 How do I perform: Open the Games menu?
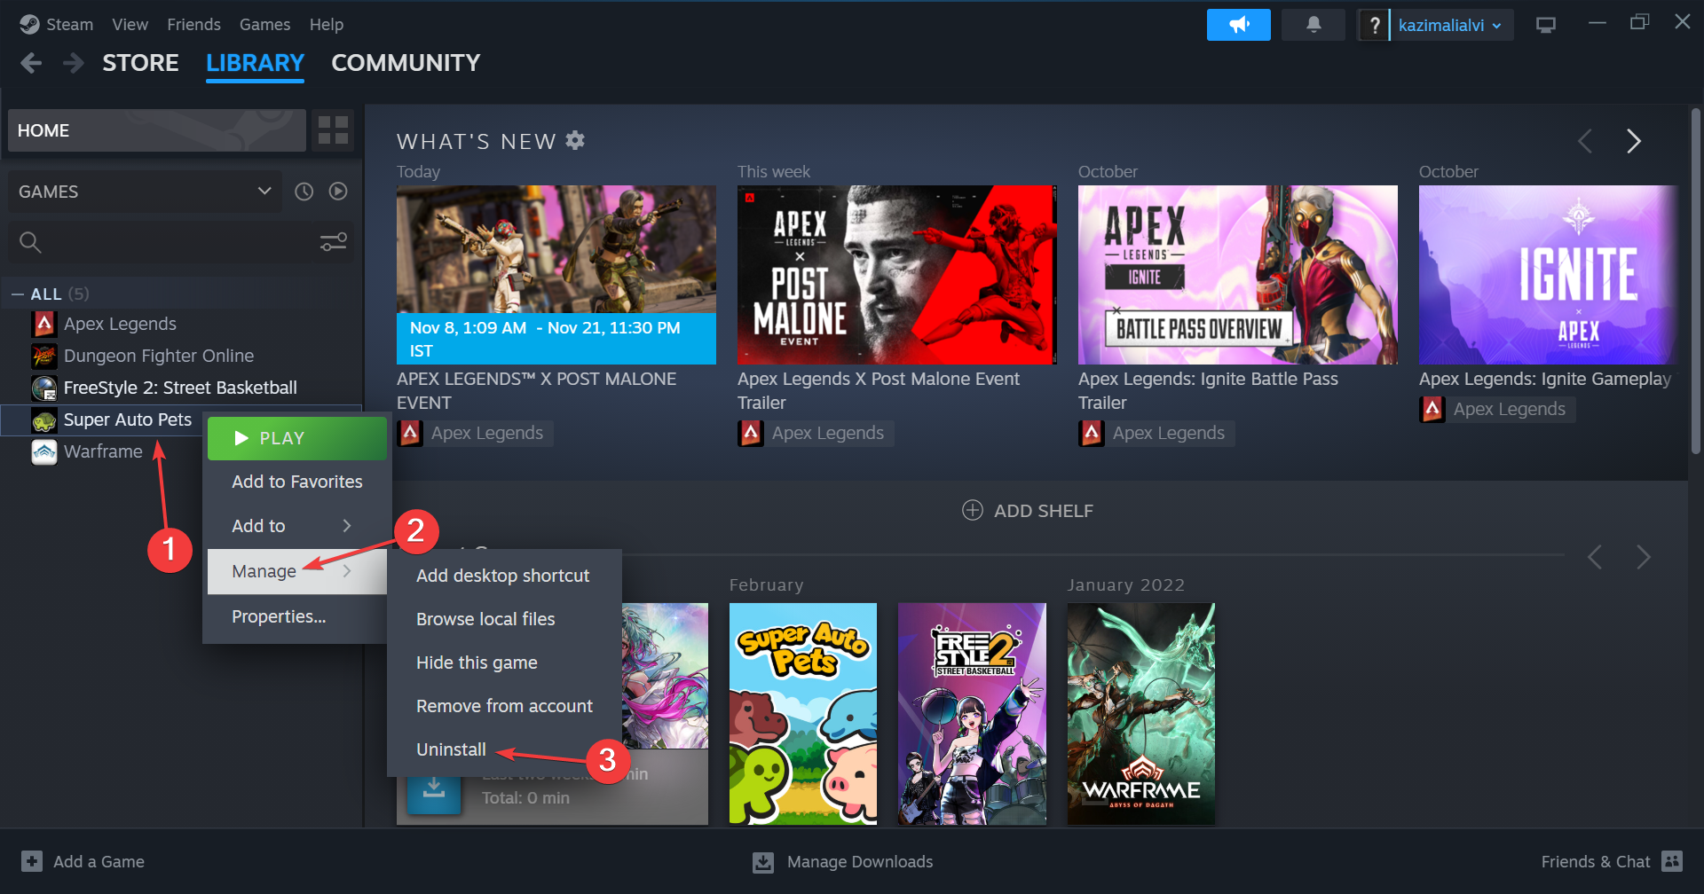click(264, 25)
